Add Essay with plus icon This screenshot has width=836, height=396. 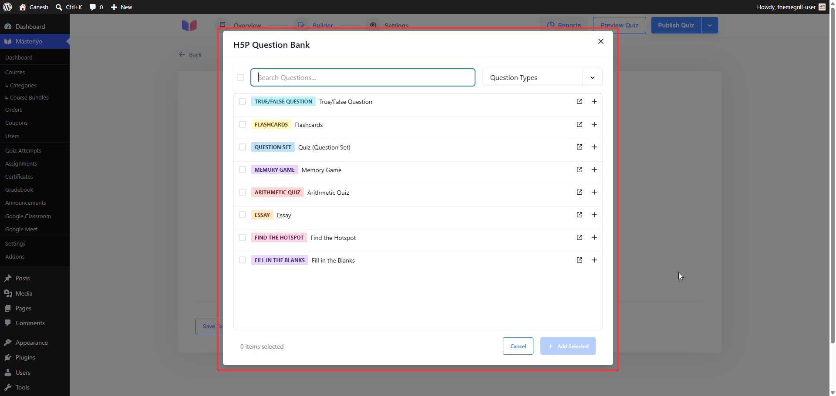[594, 215]
